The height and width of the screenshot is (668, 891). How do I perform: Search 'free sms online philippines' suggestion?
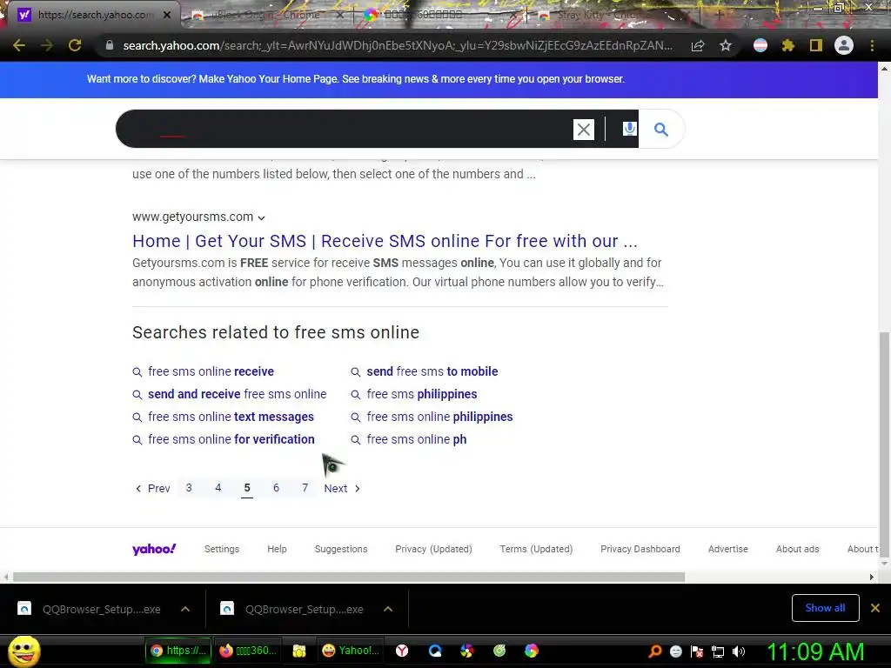[x=439, y=417]
